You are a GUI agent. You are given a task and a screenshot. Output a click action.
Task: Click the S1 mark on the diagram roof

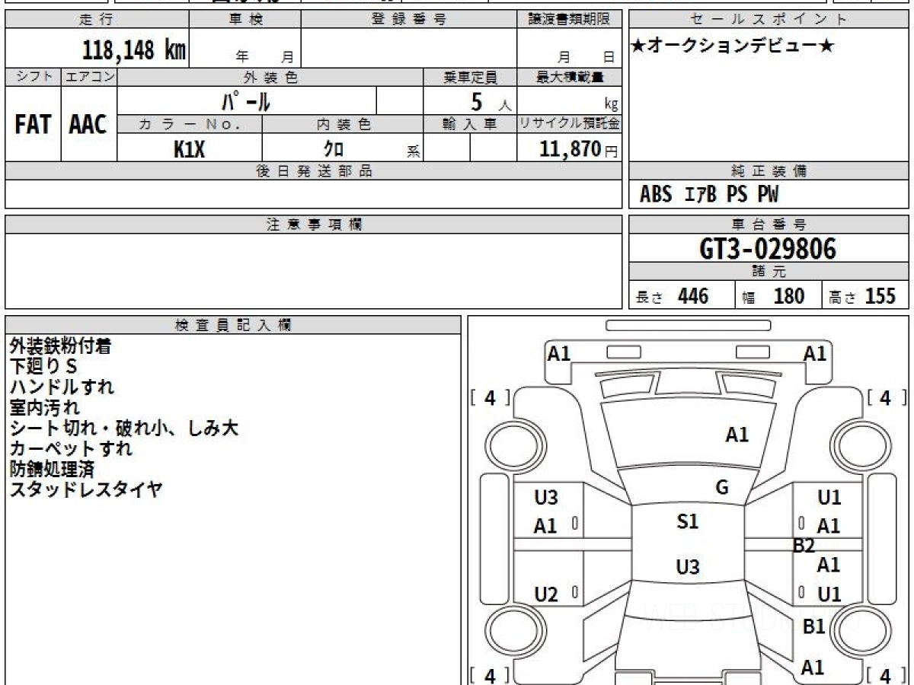click(x=687, y=522)
